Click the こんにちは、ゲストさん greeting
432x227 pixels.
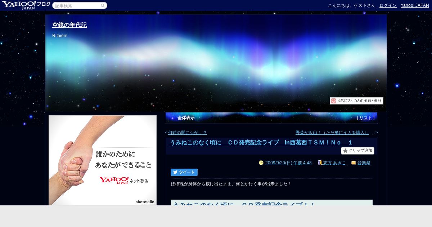pyautogui.click(x=352, y=5)
